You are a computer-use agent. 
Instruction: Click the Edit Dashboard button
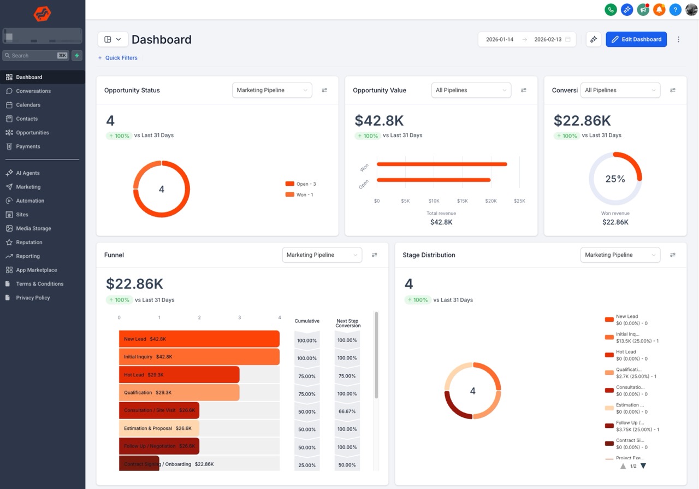pyautogui.click(x=636, y=39)
